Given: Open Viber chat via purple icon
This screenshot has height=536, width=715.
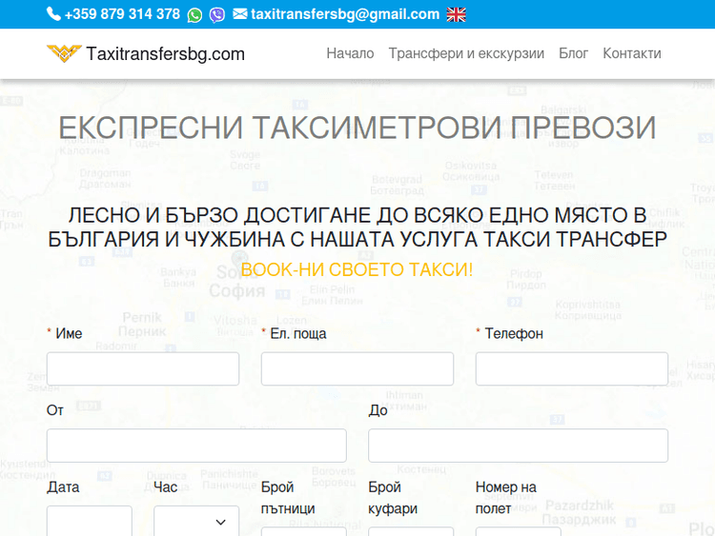Looking at the screenshot, I should click(x=217, y=14).
